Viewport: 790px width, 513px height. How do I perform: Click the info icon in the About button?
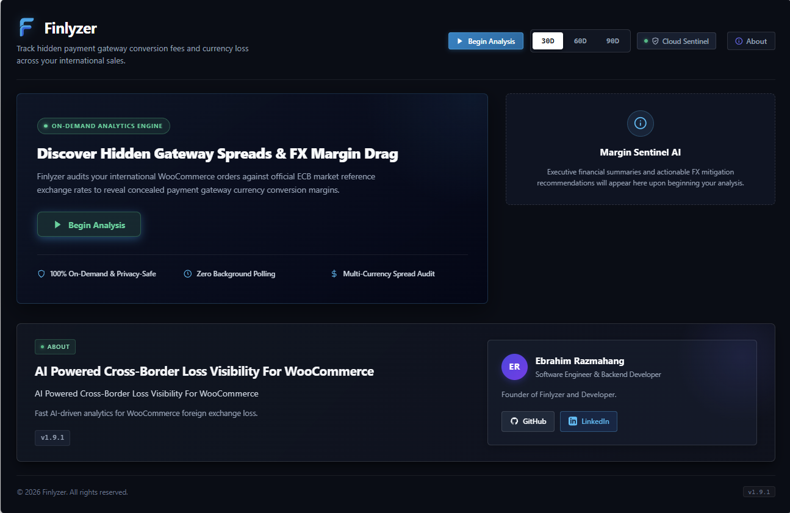(739, 41)
